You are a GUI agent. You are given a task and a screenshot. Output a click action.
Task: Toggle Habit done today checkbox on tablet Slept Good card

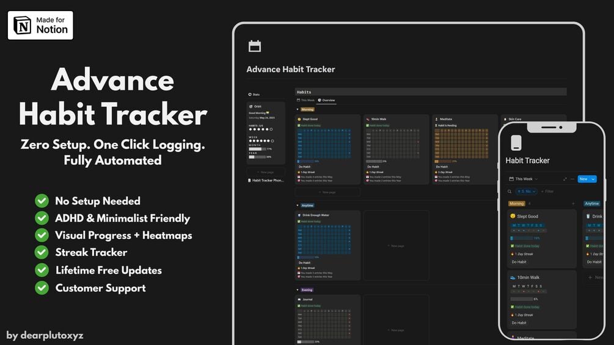coord(299,126)
